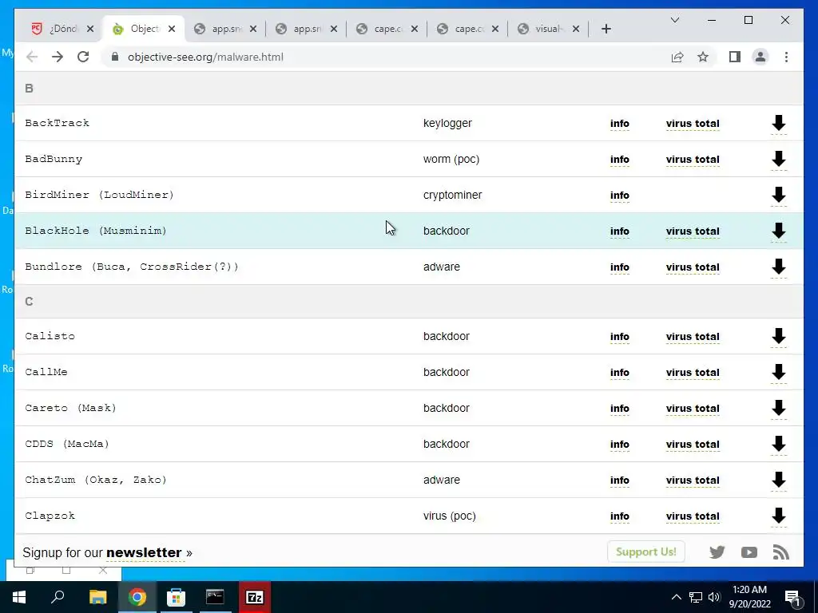Download the Clapzok sample
818x613 pixels.
coord(778,516)
